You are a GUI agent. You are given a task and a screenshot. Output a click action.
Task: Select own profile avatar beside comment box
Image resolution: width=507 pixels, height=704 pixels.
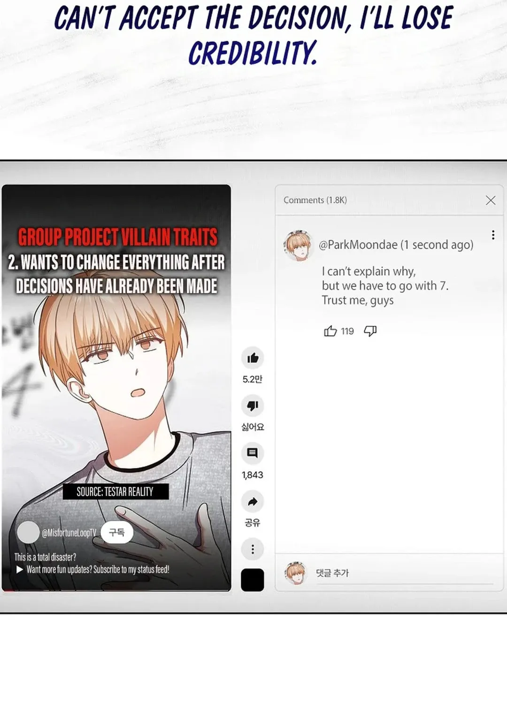[296, 573]
